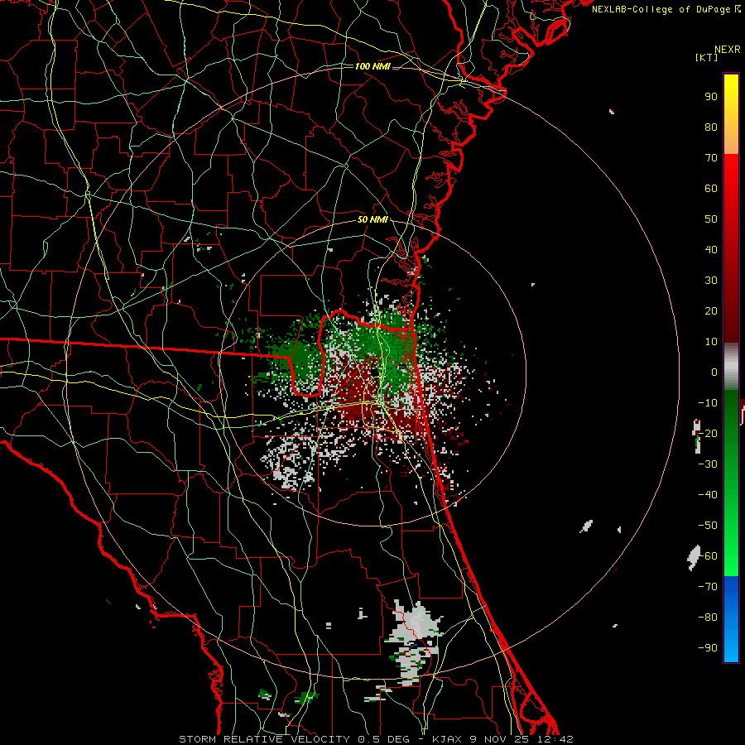Click the -50 value on velocity scale

pos(708,526)
